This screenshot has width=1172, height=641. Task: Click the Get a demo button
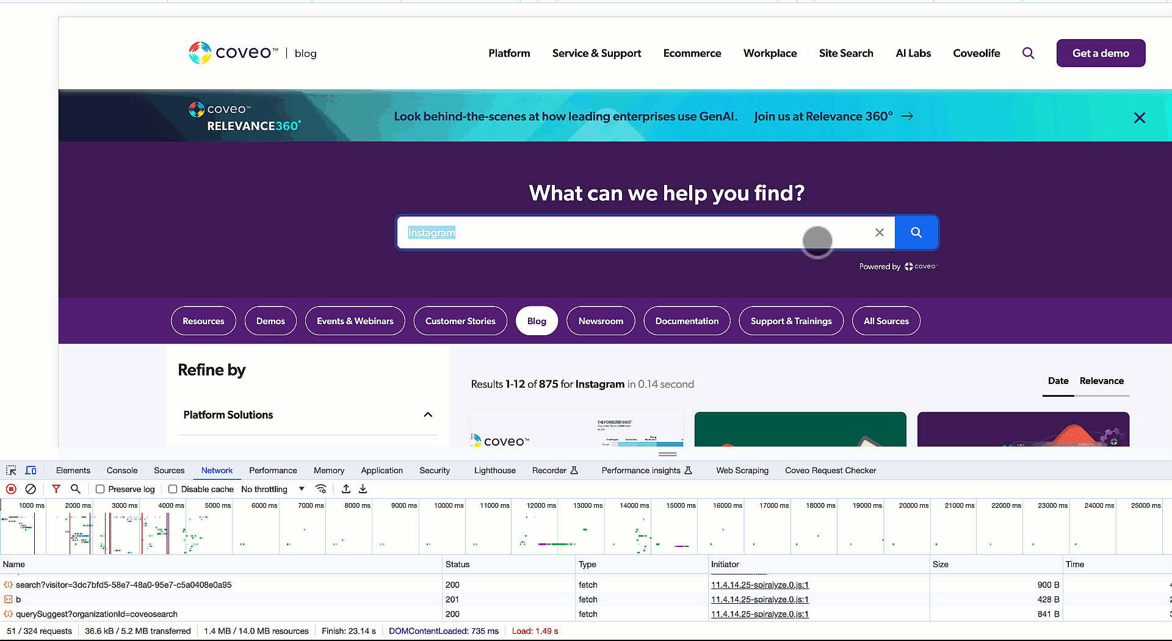(x=1101, y=53)
